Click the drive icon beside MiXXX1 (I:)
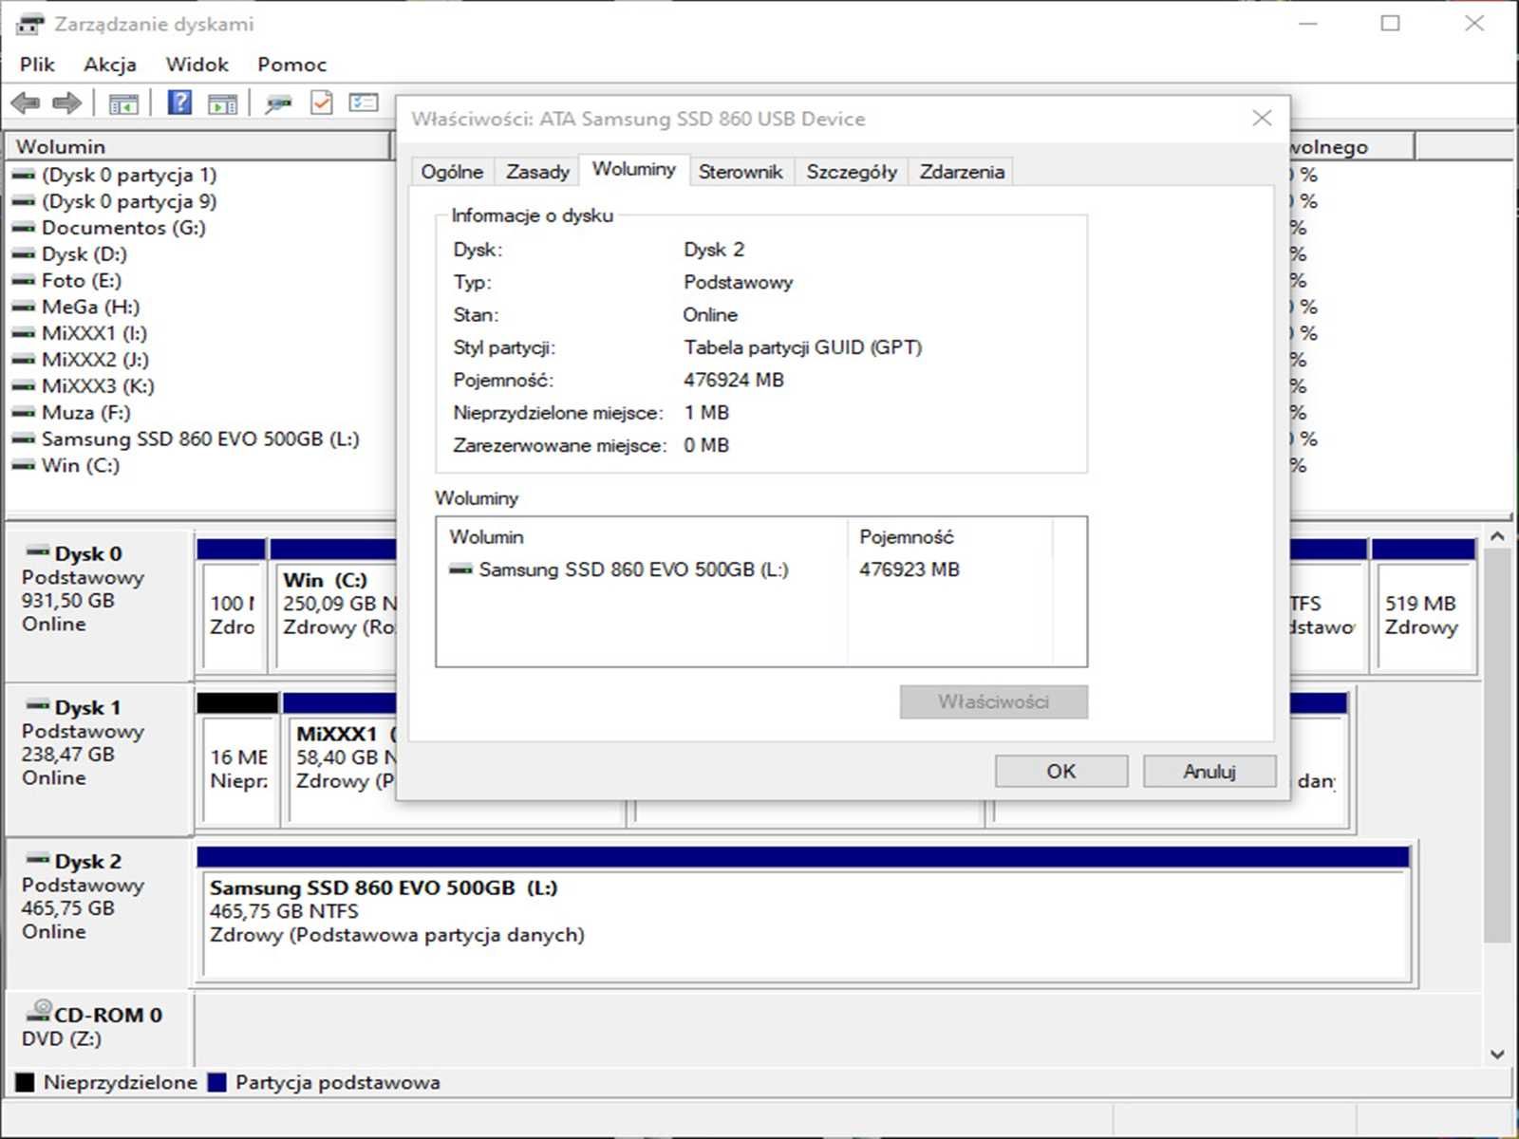Image resolution: width=1519 pixels, height=1139 pixels. [x=24, y=333]
